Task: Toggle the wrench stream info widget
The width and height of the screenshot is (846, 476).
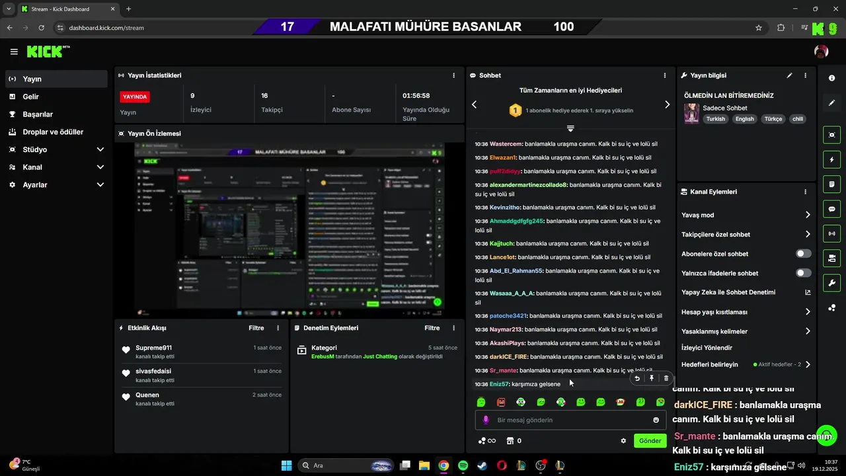Action: point(831,283)
